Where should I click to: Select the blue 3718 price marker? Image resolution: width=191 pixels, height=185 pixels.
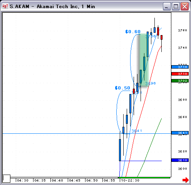click(x=180, y=67)
